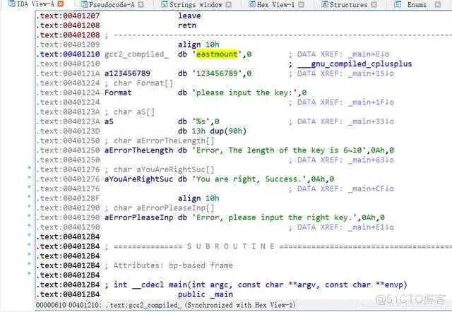
Task: Click the 'please input the key:' string
Action: pyautogui.click(x=245, y=92)
